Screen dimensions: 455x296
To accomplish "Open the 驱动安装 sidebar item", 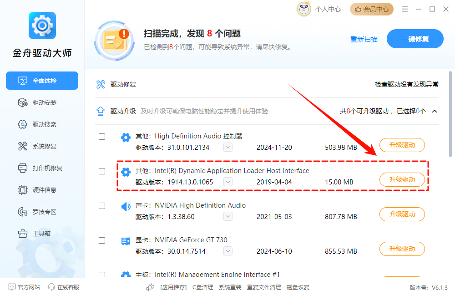I will pos(42,102).
